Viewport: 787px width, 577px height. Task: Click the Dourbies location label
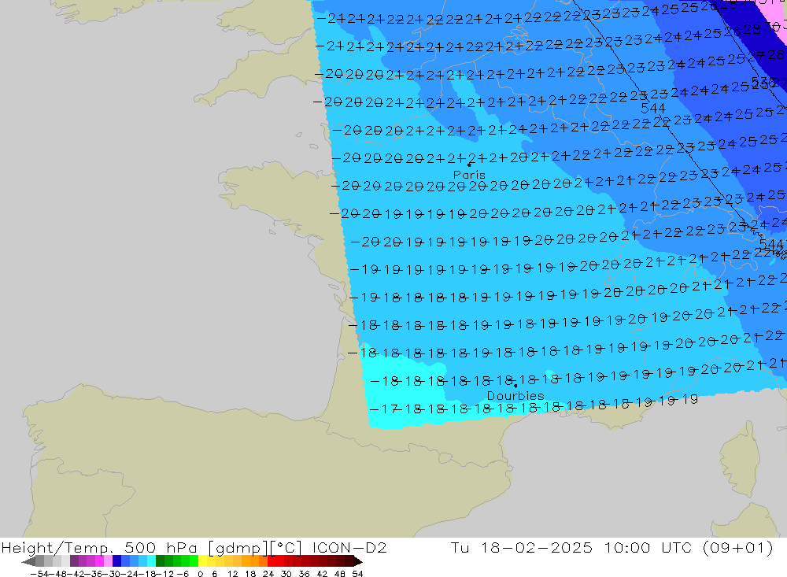click(515, 396)
